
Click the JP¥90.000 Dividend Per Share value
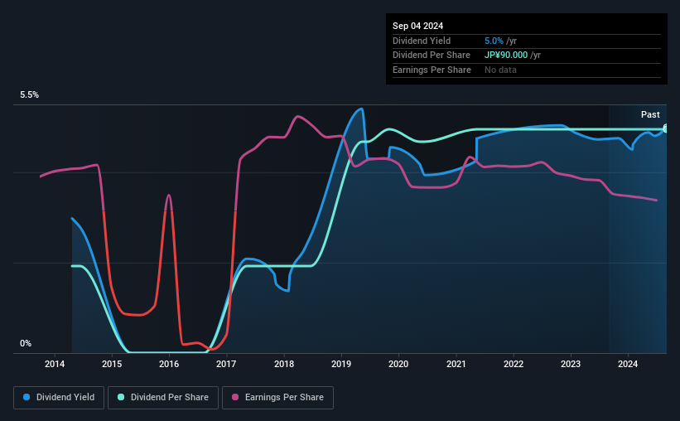pyautogui.click(x=506, y=56)
